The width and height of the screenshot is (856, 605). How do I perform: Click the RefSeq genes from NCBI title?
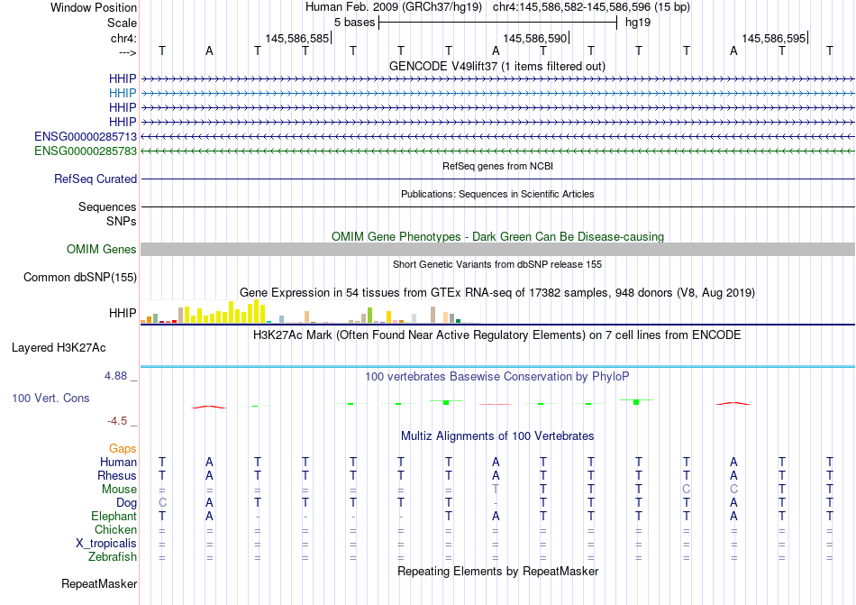pyautogui.click(x=497, y=166)
